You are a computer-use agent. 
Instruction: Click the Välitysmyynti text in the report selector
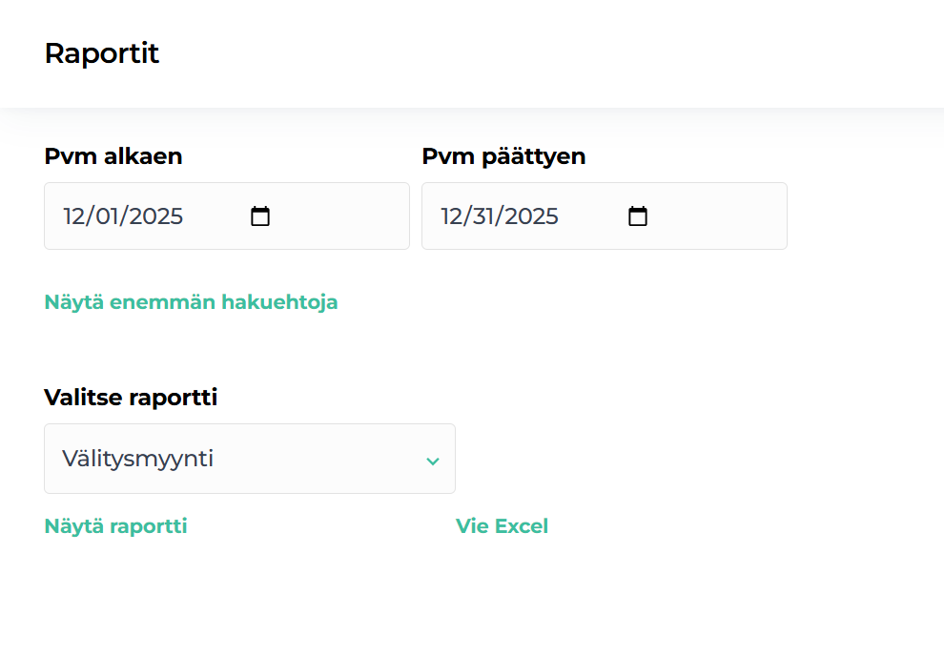pos(138,459)
